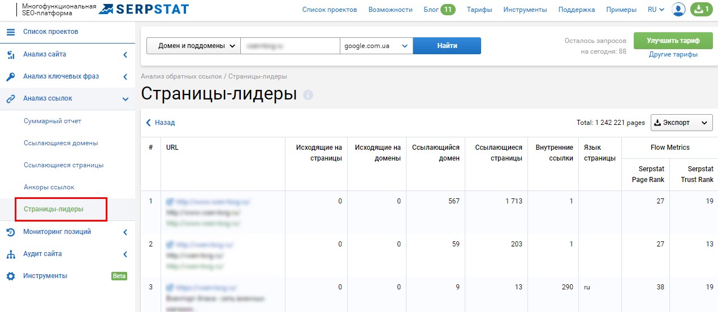Click the 290 internal links cell
Screen dimensions: 718x312
pos(568,288)
